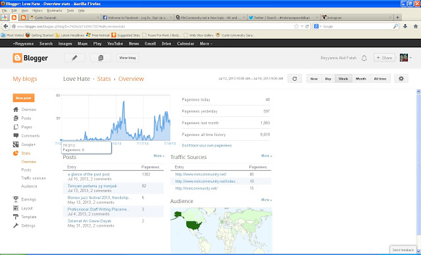Open the More dropdown in Google bar
This screenshot has width=421, height=255.
pyautogui.click(x=206, y=43)
